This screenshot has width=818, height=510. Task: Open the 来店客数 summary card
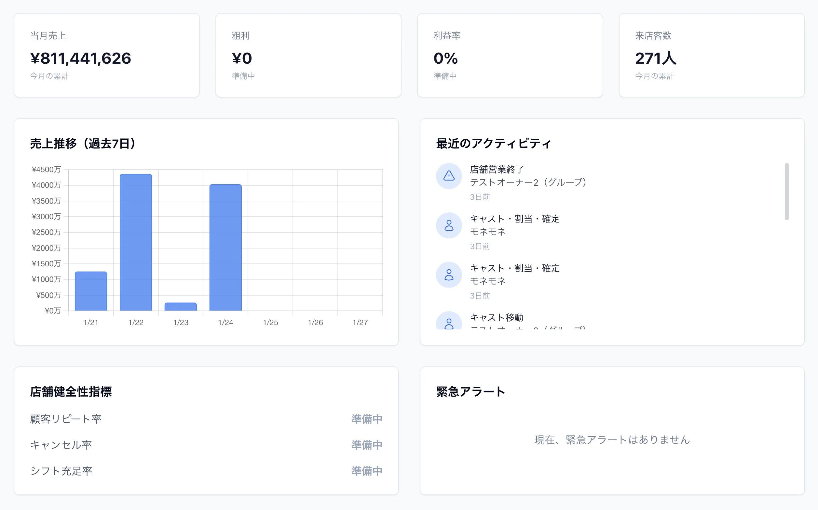(712, 55)
